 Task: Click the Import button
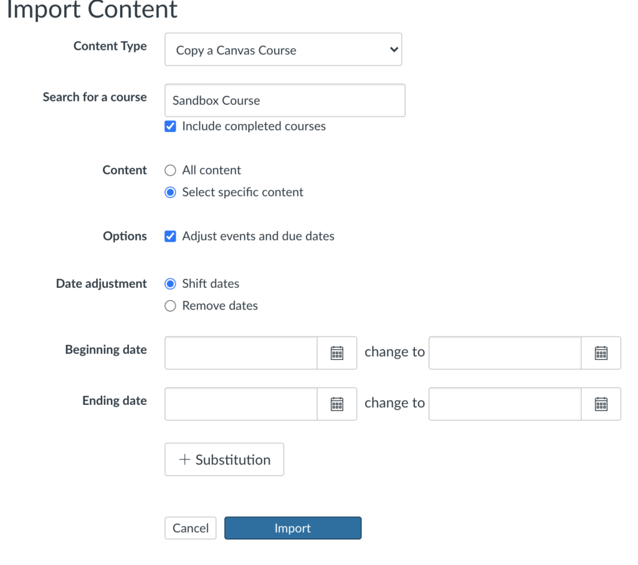tap(292, 528)
